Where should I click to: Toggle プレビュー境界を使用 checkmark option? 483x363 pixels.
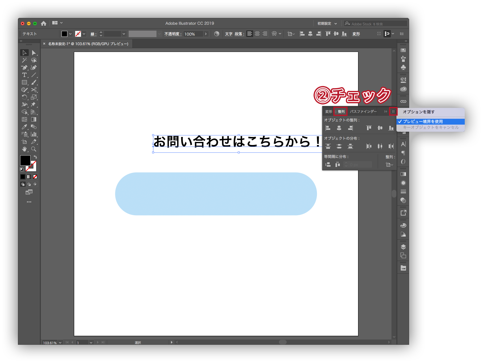pyautogui.click(x=431, y=122)
